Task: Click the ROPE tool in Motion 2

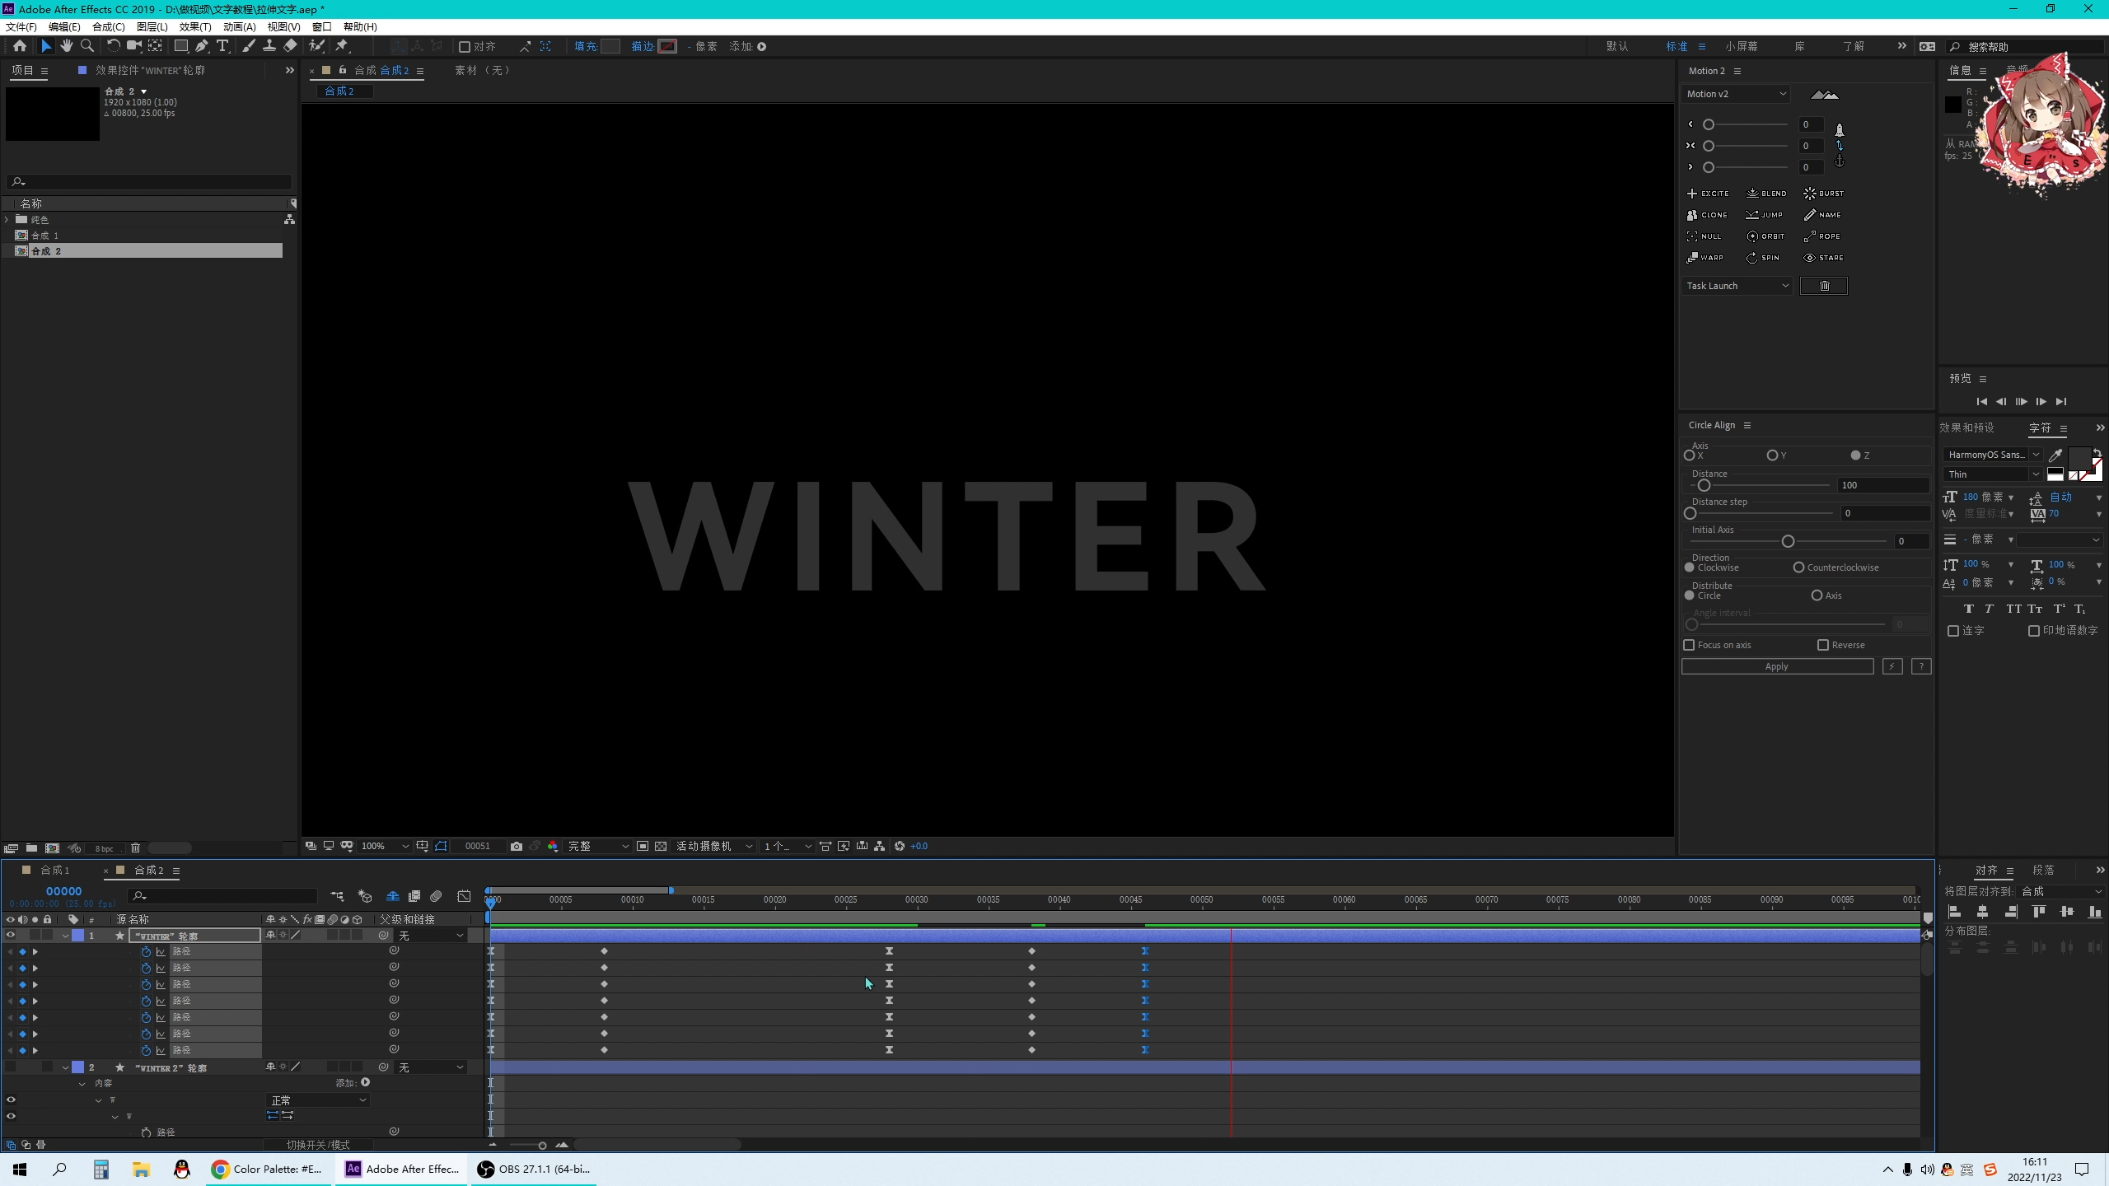Action: pos(1821,236)
